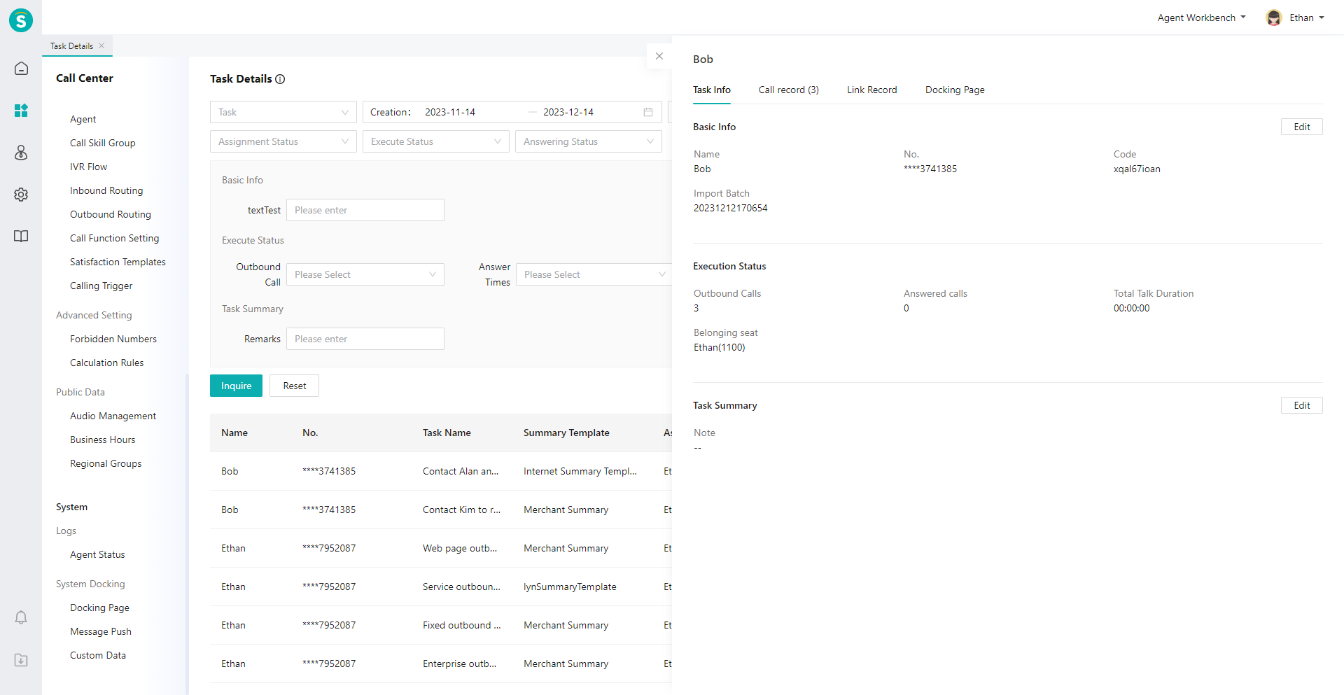1344x695 pixels.
Task: Open the Execute Status dropdown
Action: (436, 141)
